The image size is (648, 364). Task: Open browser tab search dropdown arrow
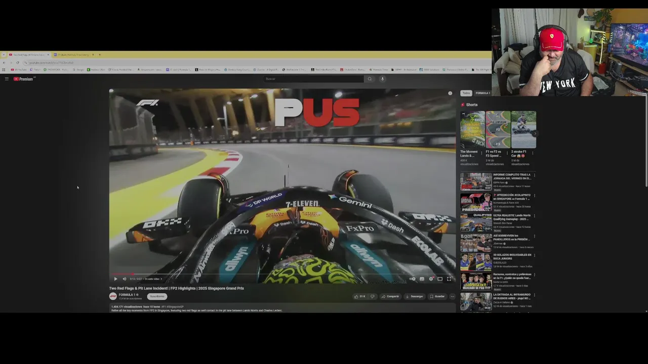[x=3, y=55]
